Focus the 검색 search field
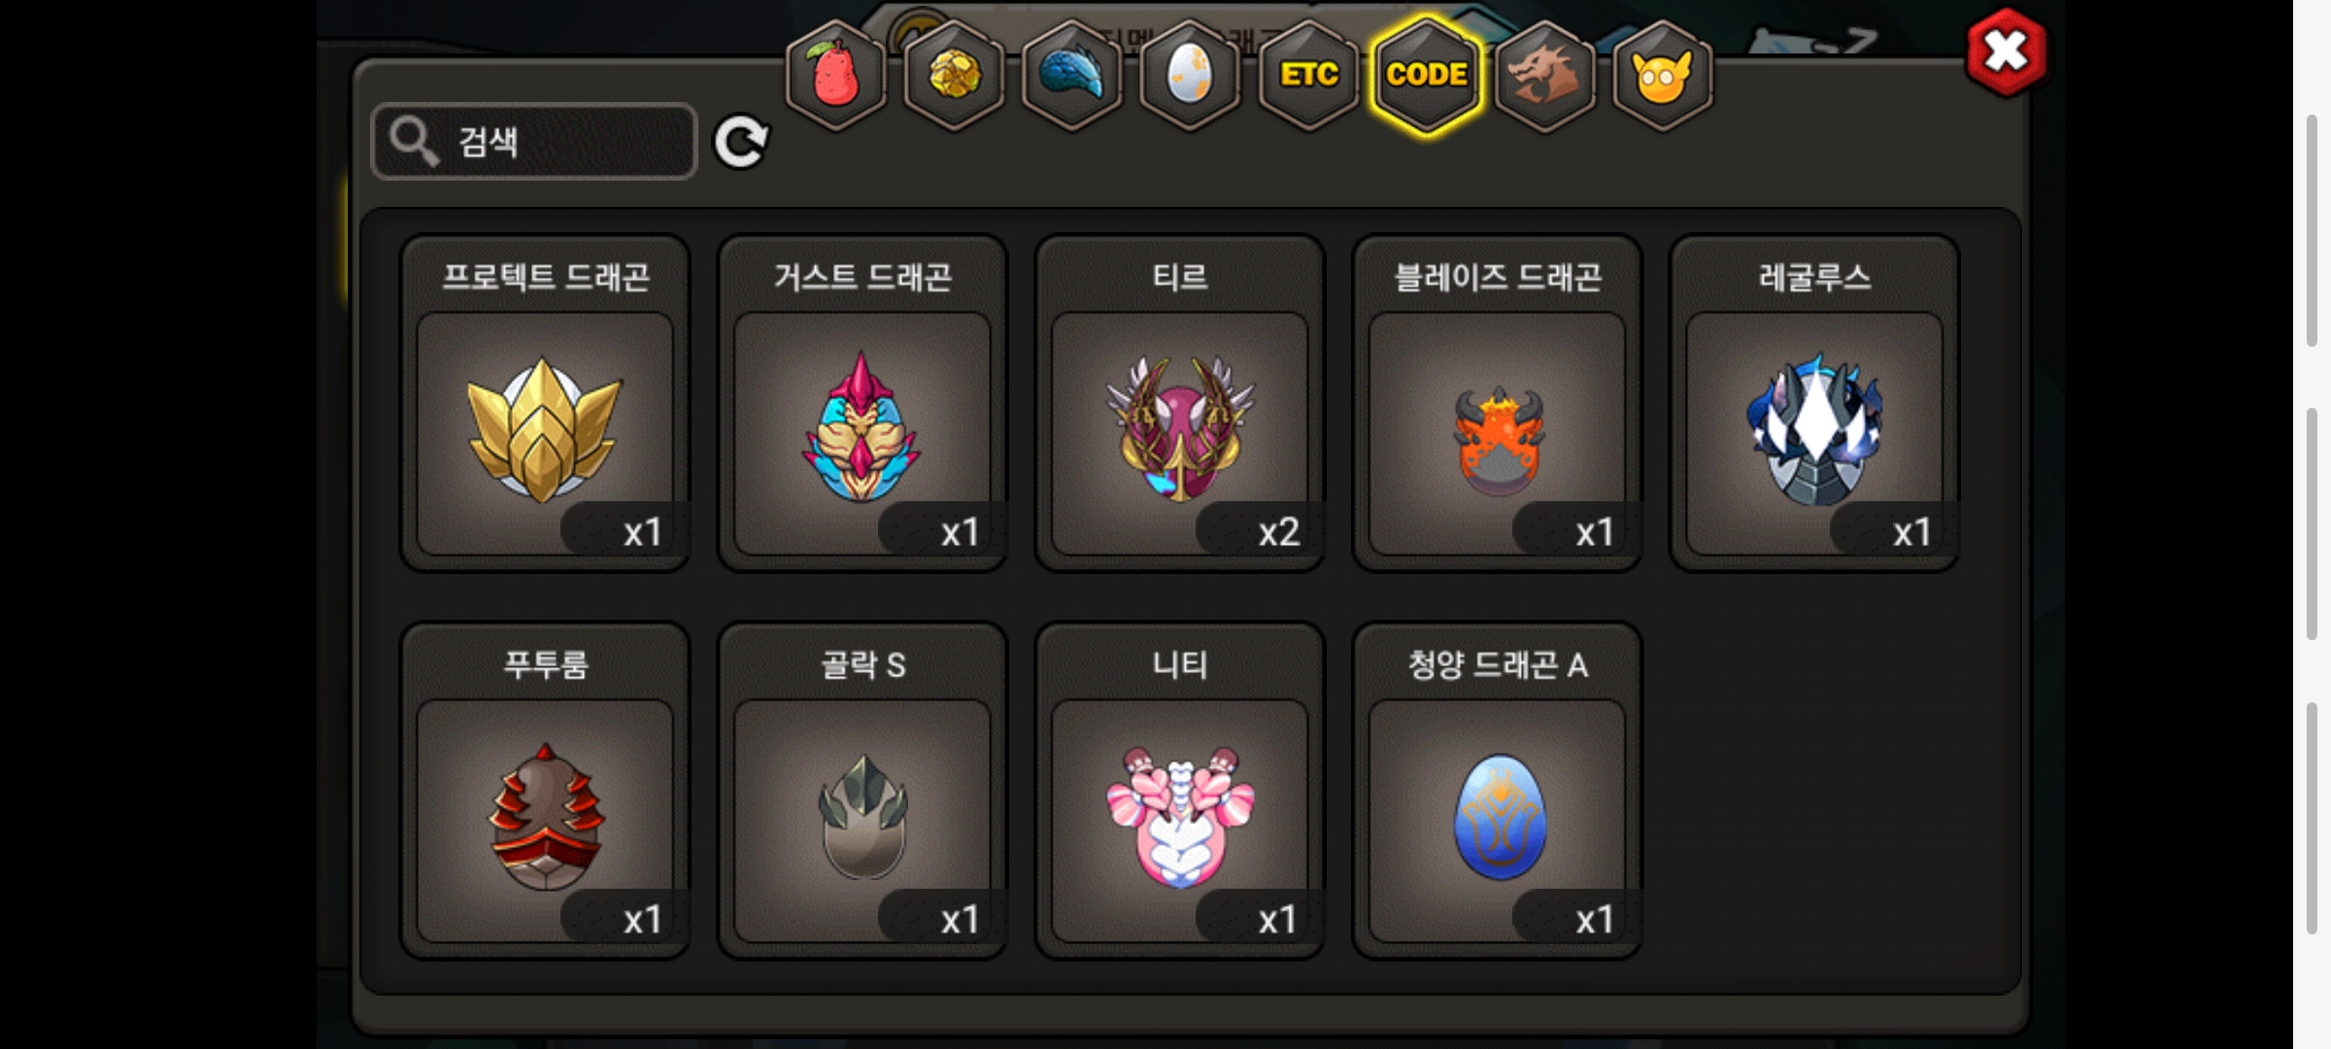The height and width of the screenshot is (1049, 2331). (534, 142)
